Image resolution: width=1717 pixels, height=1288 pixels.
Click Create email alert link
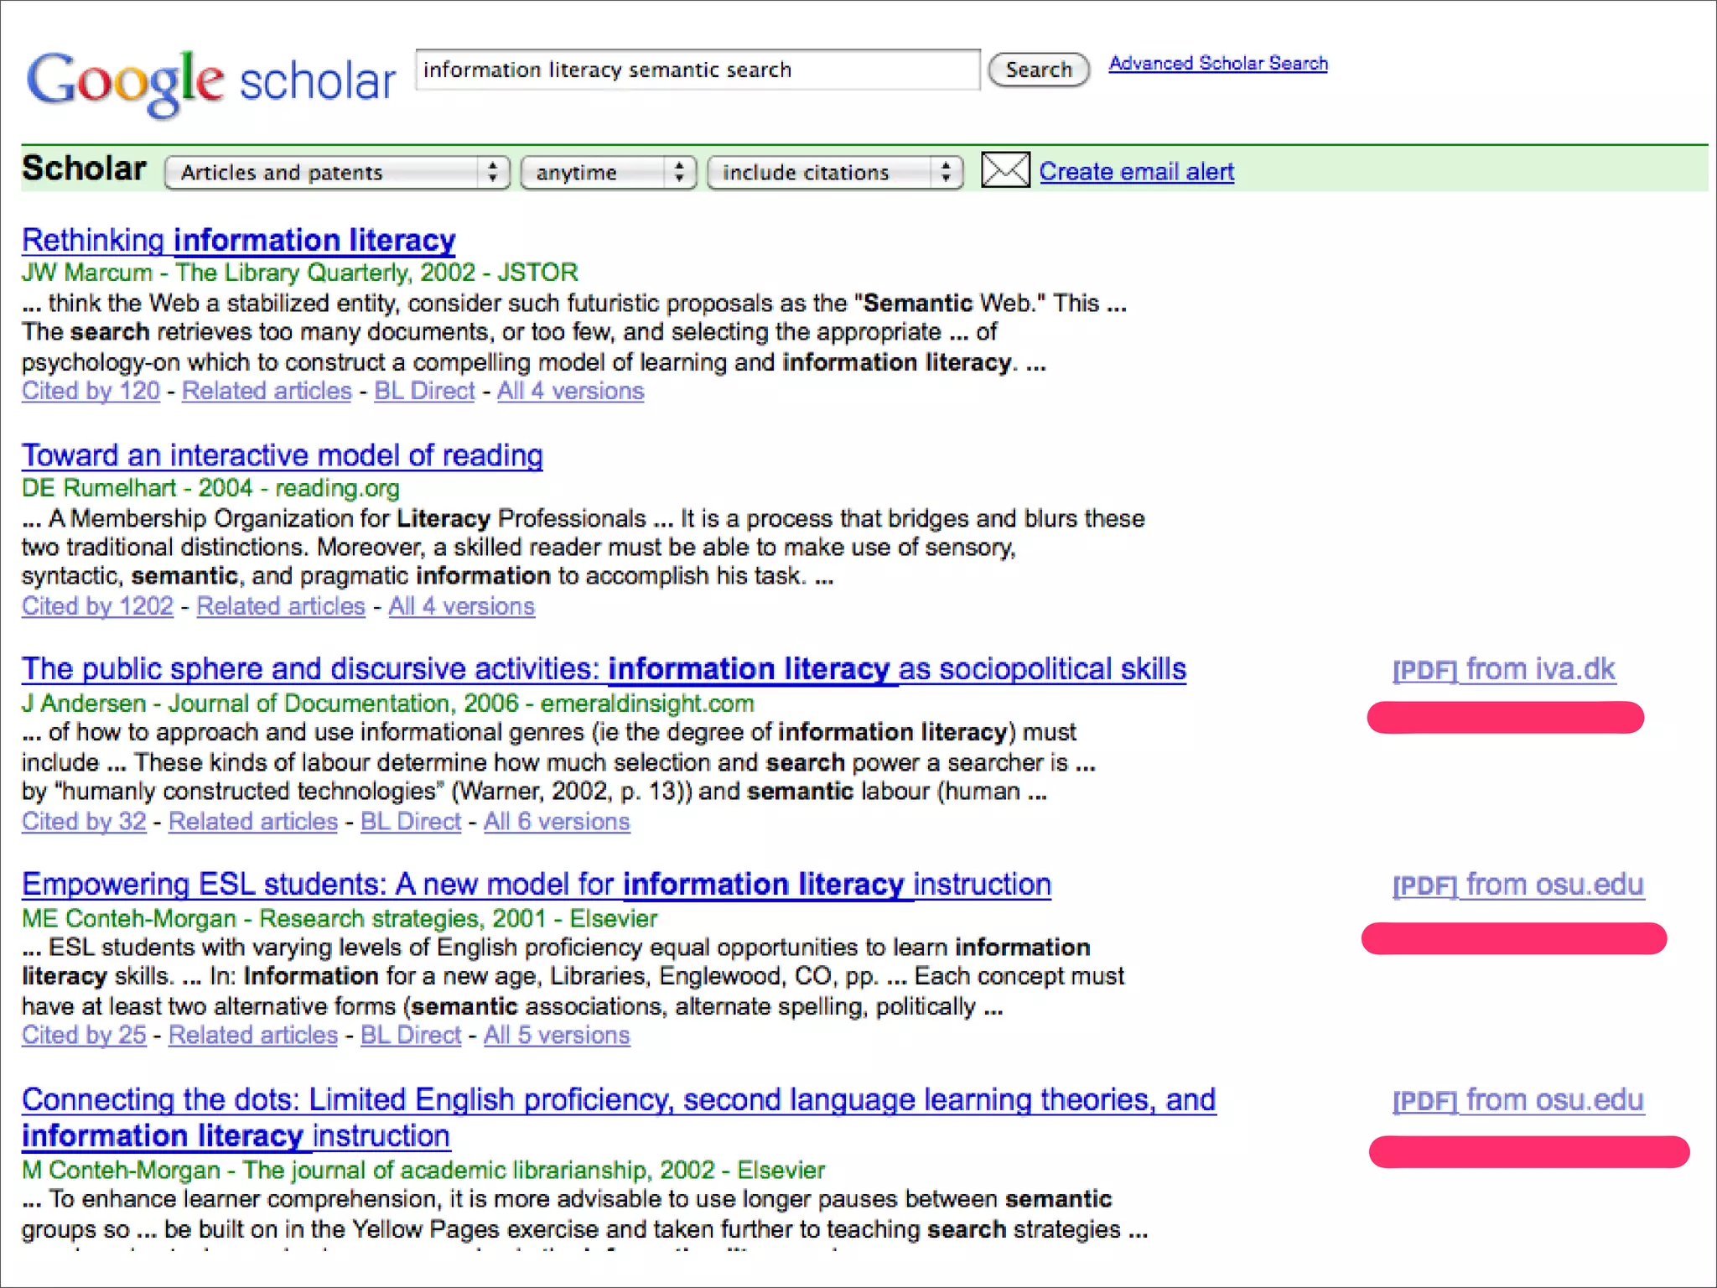[x=1136, y=172]
